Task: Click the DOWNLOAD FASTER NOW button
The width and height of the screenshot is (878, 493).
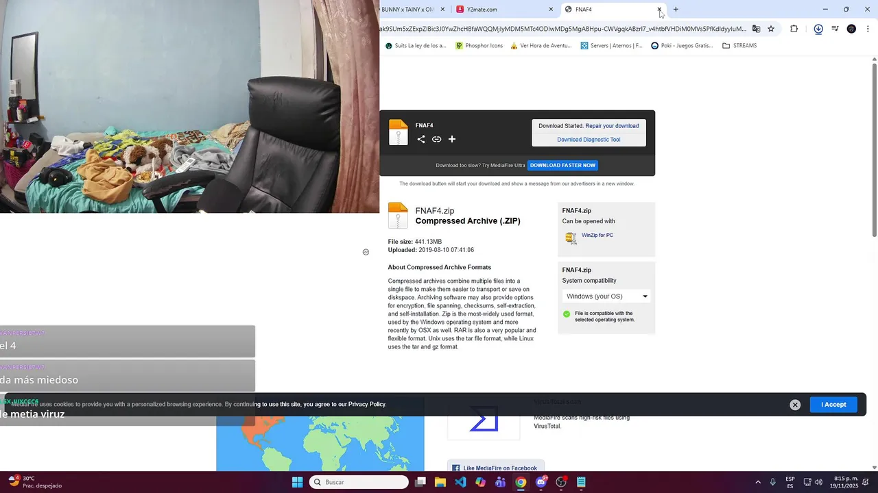Action: tap(562, 165)
